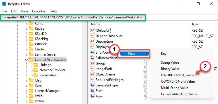Viewport: 218px width, 104px height.
Task: Open the File menu
Action: (x=4, y=11)
